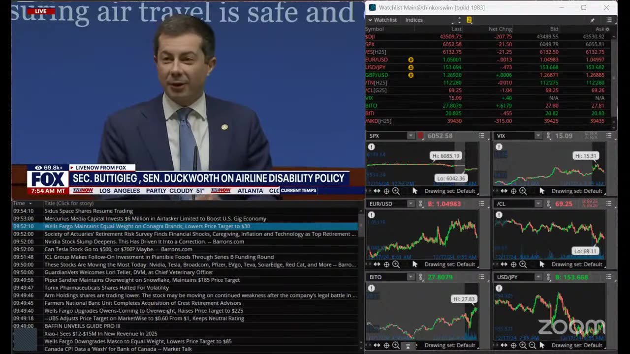Click the Title column header in news feed
This screenshot has height=354, width=630.
click(69, 204)
